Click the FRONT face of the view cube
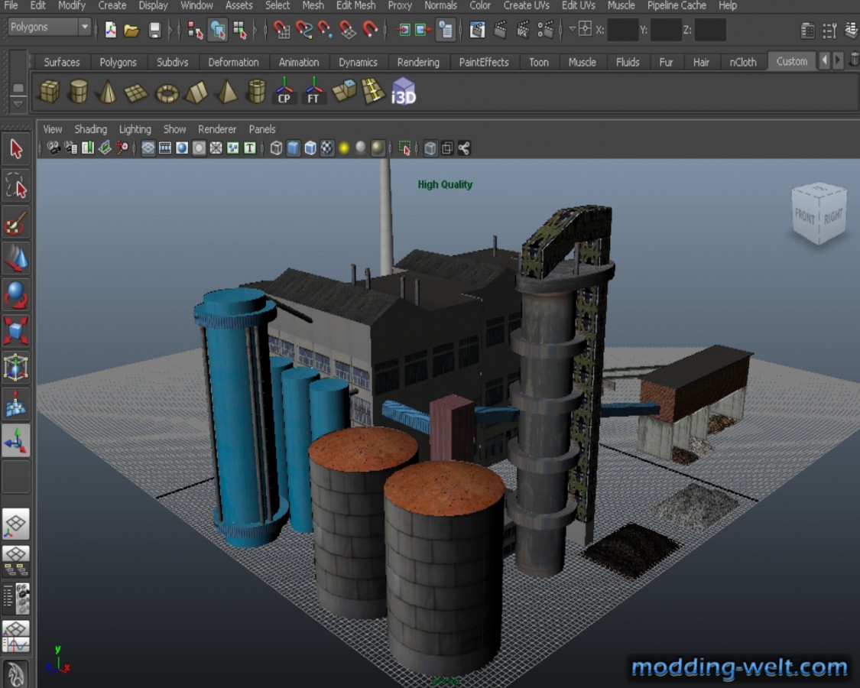This screenshot has width=860, height=688. pos(805,216)
